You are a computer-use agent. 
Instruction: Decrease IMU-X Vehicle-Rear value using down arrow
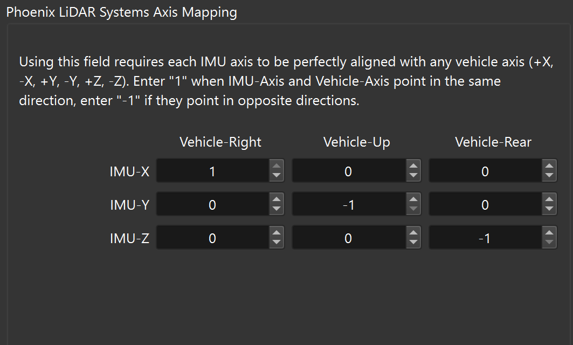pyautogui.click(x=549, y=176)
